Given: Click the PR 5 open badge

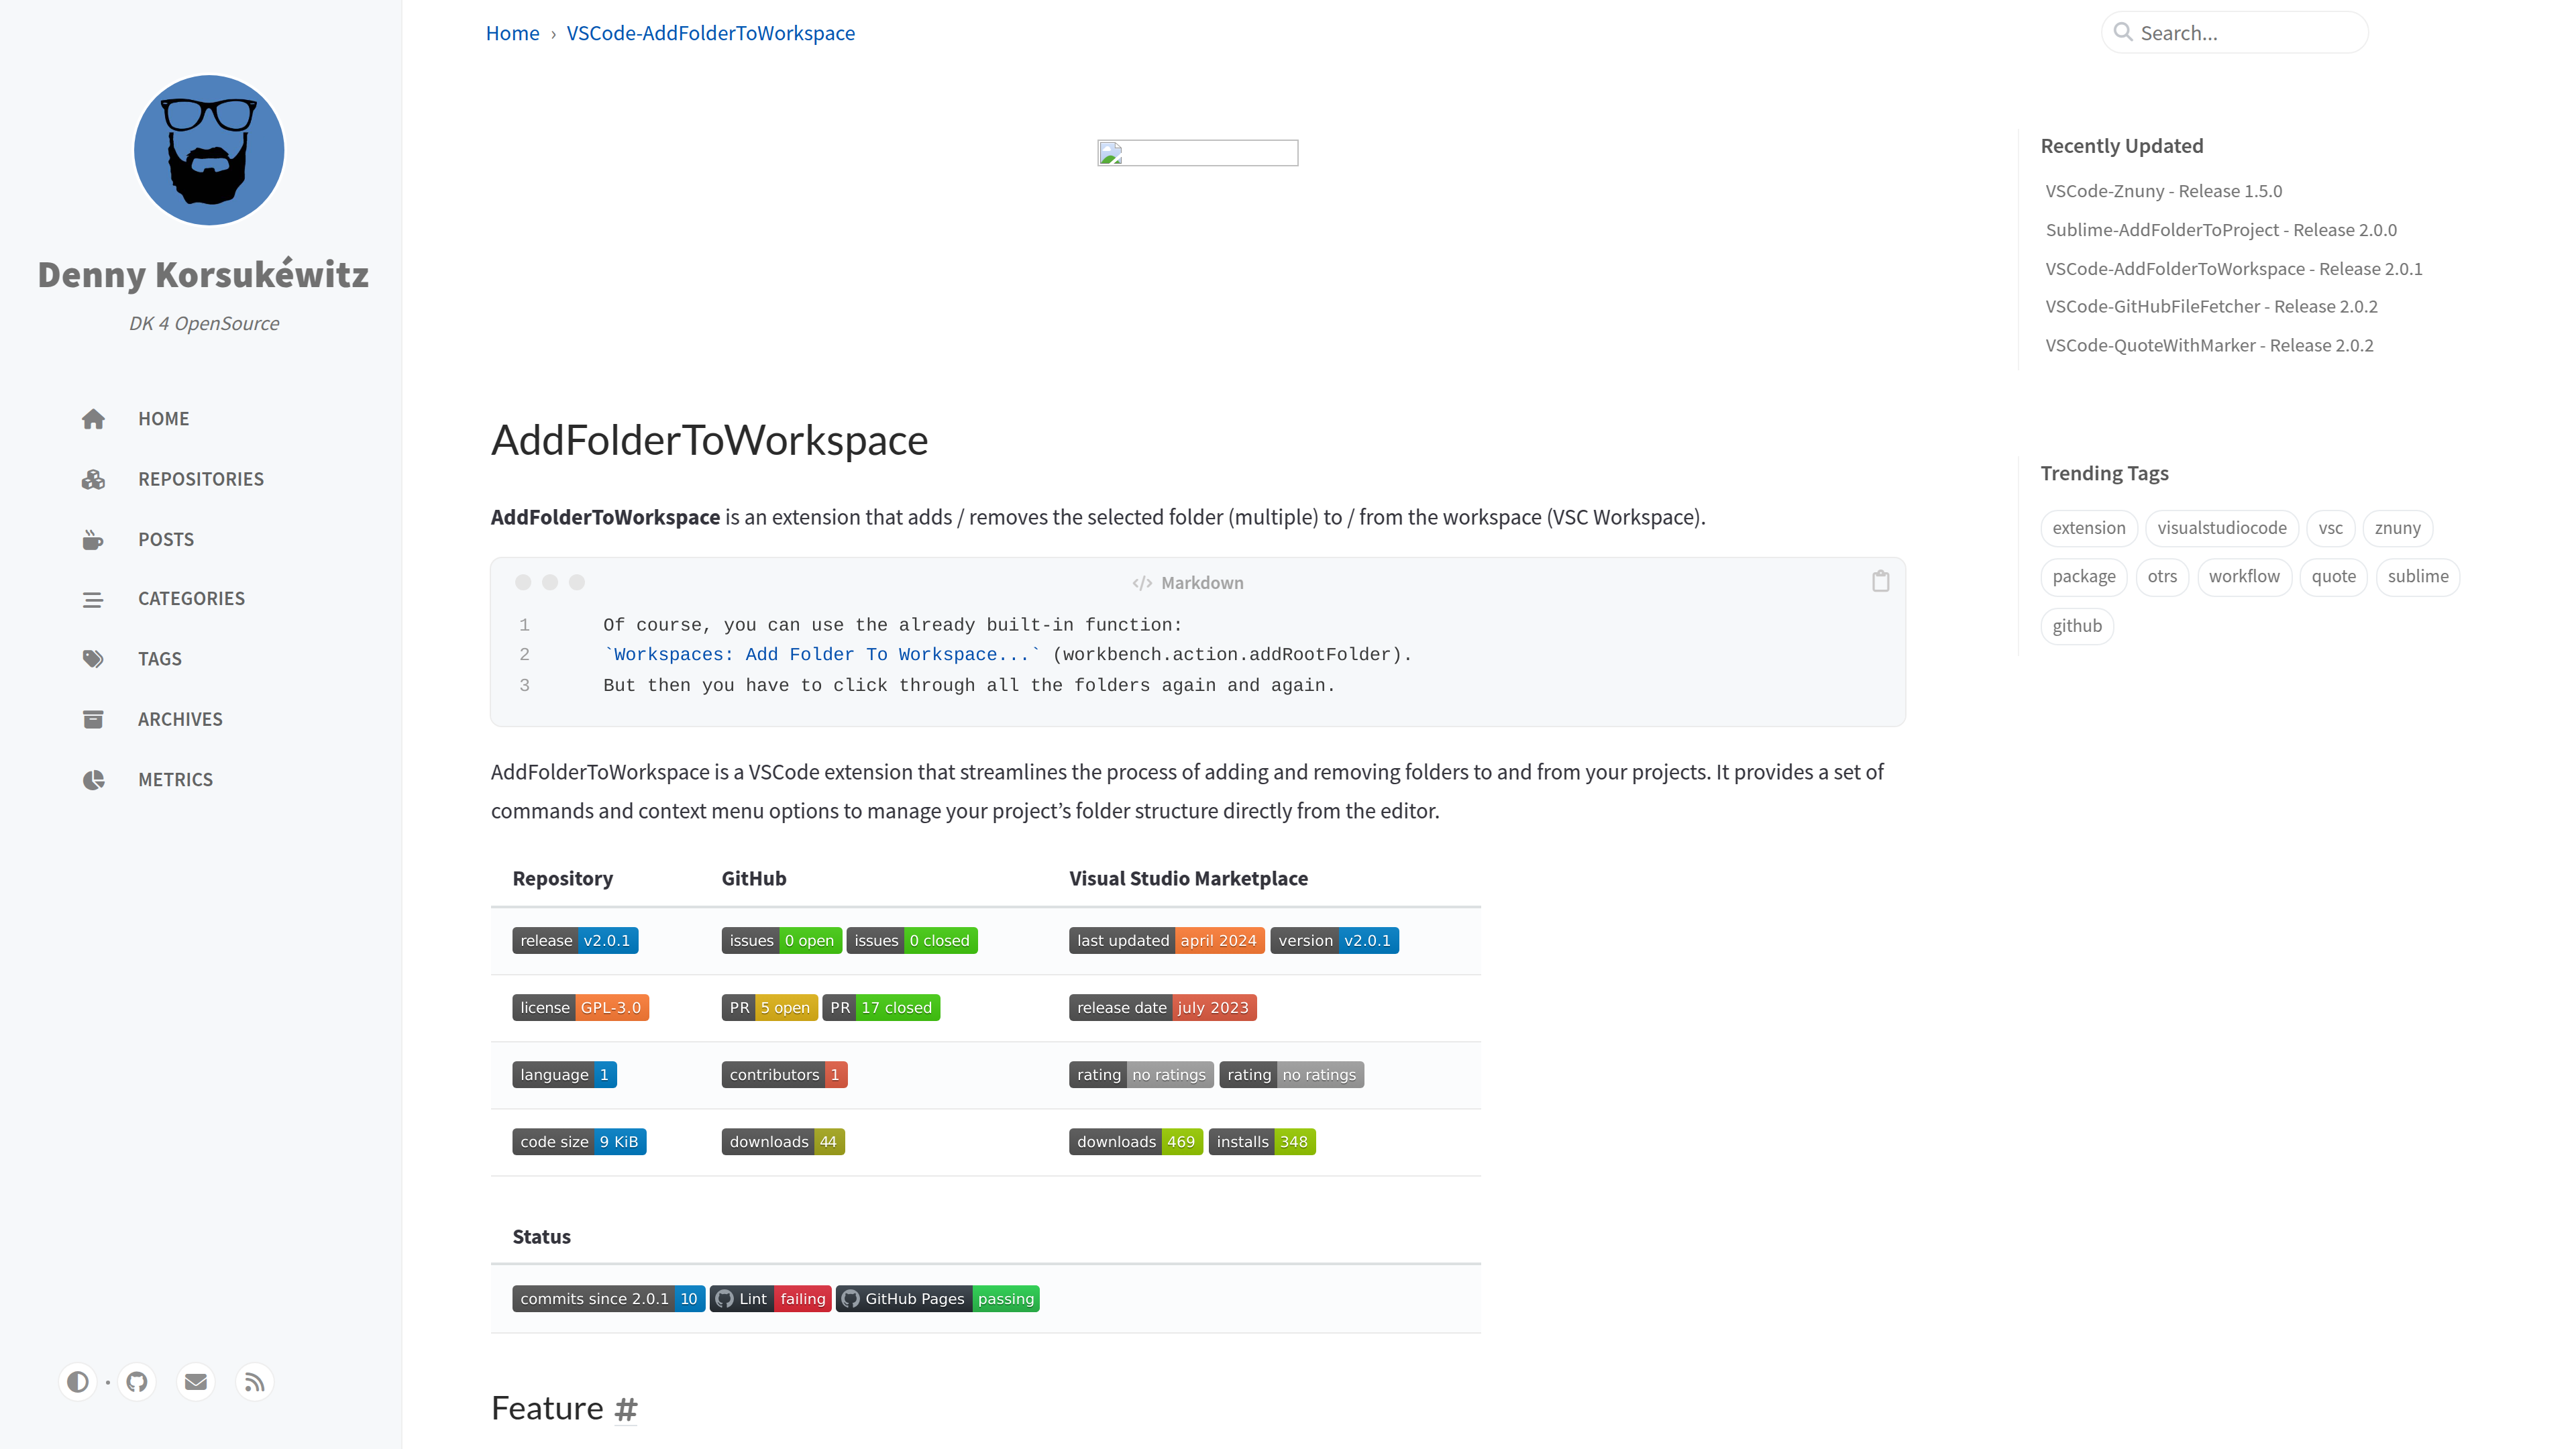Looking at the screenshot, I should coord(769,1008).
